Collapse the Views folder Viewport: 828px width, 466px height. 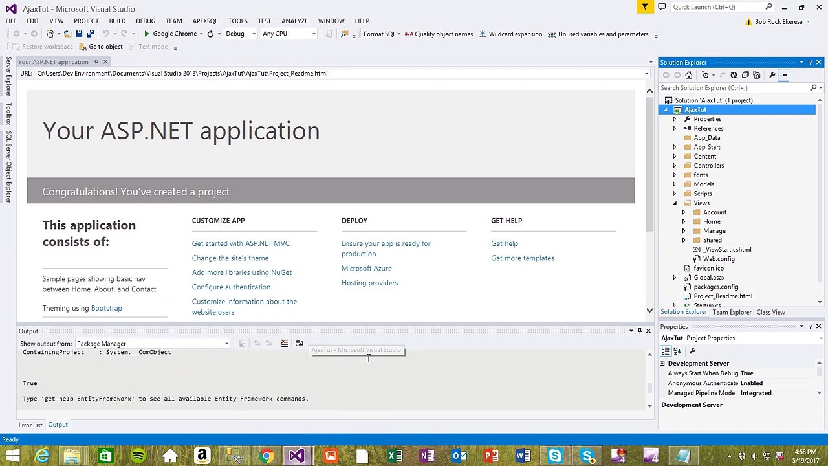[x=674, y=203]
